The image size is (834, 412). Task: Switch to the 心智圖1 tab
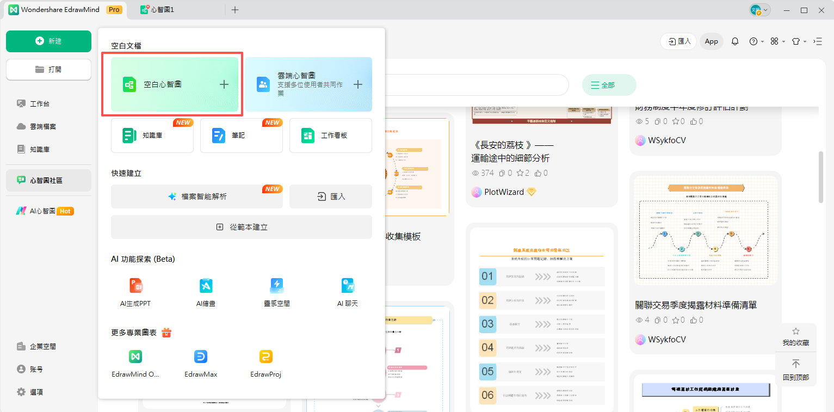point(158,10)
